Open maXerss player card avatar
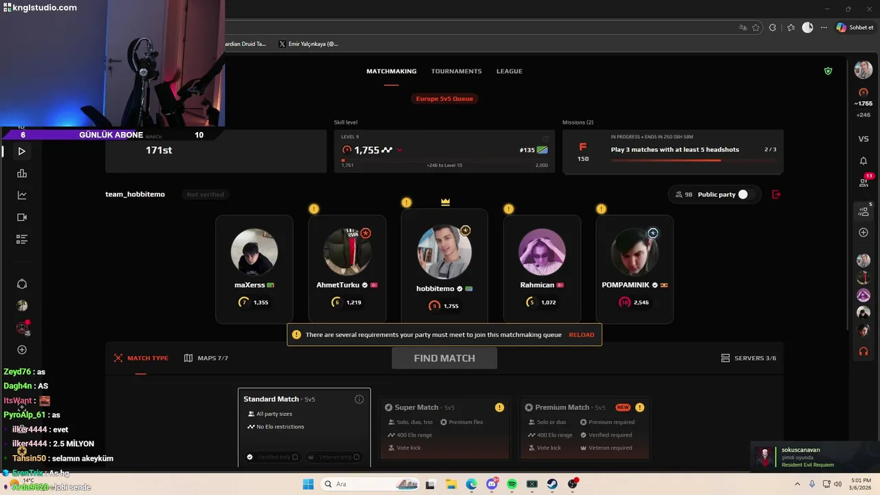Image resolution: width=880 pixels, height=495 pixels. (x=254, y=252)
